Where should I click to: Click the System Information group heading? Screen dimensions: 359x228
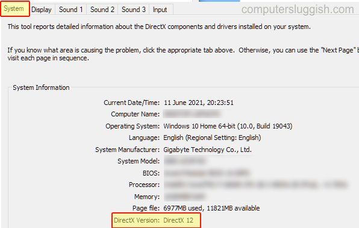click(41, 87)
